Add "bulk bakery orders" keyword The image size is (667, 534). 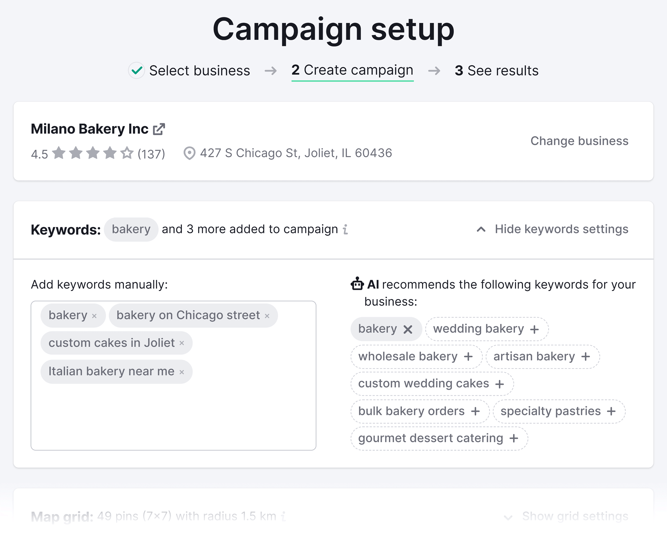pyautogui.click(x=475, y=411)
